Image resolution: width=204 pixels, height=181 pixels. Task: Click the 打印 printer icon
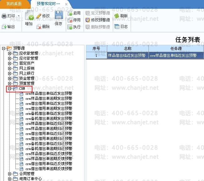point(4,16)
